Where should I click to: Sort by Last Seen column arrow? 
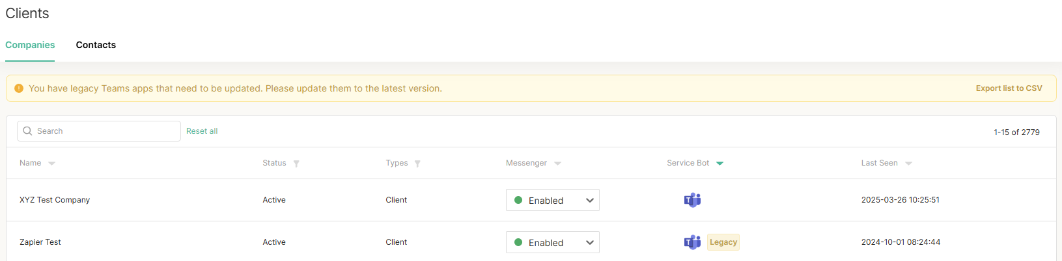pyautogui.click(x=908, y=164)
